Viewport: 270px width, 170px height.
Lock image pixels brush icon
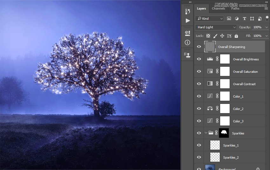215,36
